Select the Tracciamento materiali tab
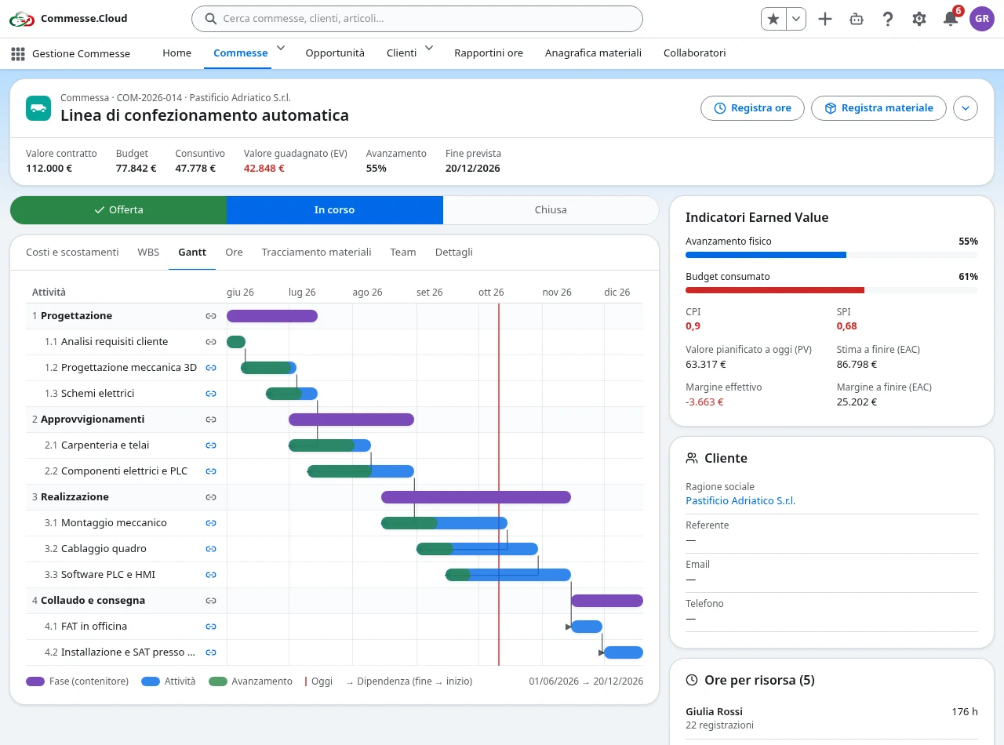Image resolution: width=1004 pixels, height=745 pixels. (317, 253)
